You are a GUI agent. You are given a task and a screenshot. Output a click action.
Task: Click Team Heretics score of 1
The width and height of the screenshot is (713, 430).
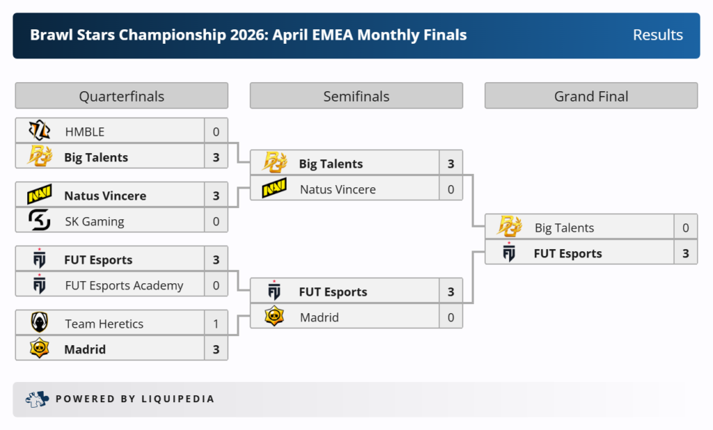(x=216, y=324)
